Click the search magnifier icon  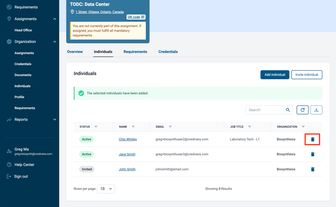288,110
